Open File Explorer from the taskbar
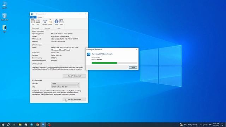Viewport: 226px width, 127px height. [20, 125]
